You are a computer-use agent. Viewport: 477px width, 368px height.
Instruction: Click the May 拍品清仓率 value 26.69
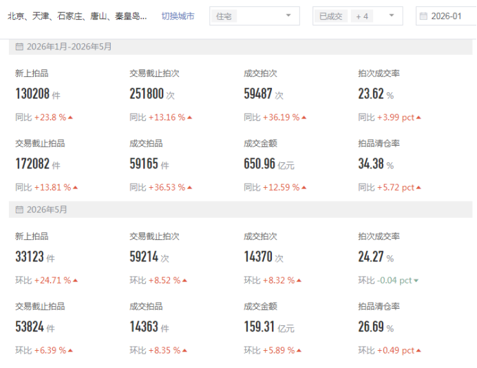371,327
